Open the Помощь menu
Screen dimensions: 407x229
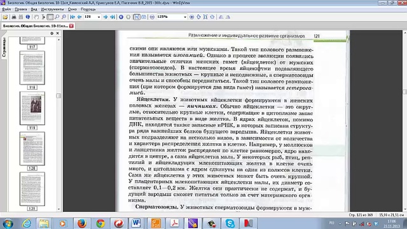click(x=88, y=9)
